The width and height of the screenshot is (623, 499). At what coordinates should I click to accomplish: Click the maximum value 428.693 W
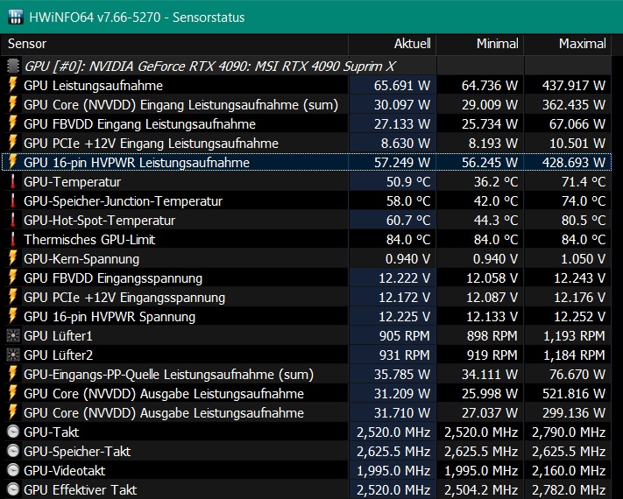click(x=573, y=162)
